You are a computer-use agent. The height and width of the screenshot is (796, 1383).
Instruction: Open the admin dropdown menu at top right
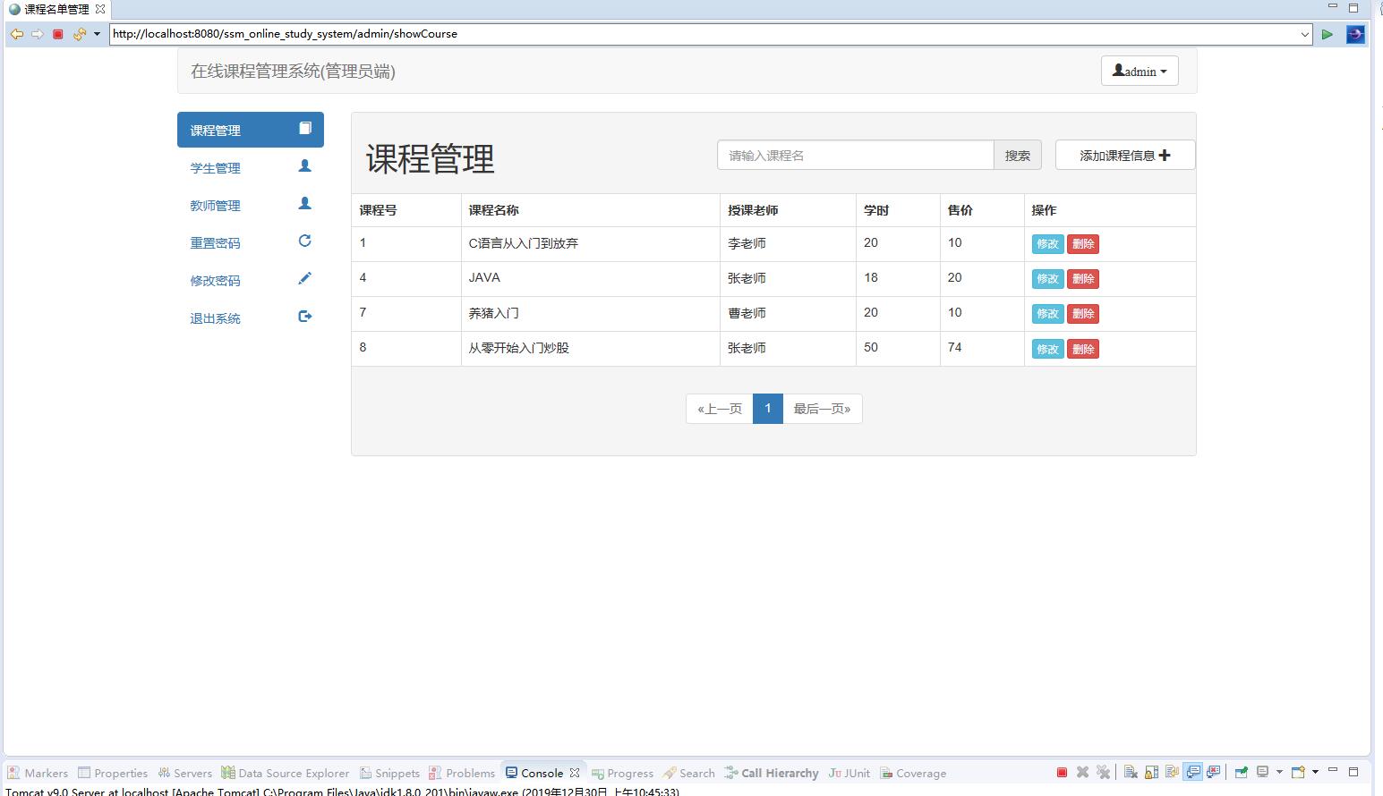(1139, 71)
